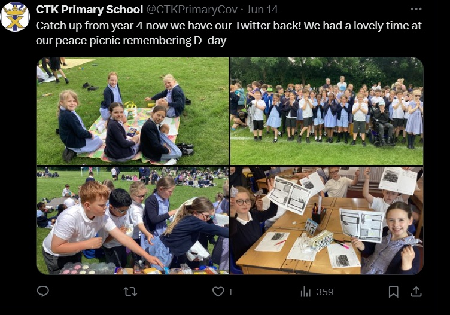
Task: Click the Jun 14 timestamp
Action: (x=262, y=10)
